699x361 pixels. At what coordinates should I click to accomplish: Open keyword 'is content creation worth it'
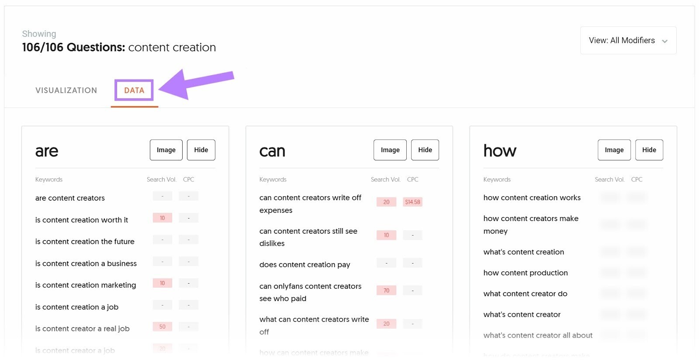pos(82,220)
